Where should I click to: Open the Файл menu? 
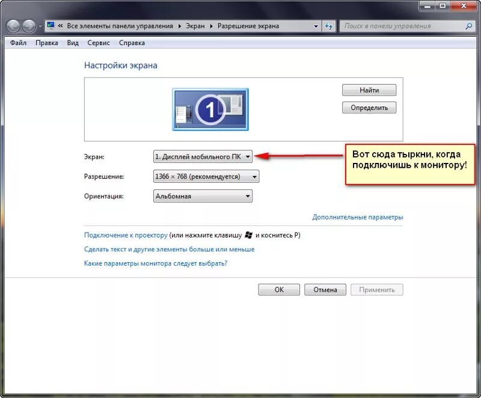click(x=18, y=43)
